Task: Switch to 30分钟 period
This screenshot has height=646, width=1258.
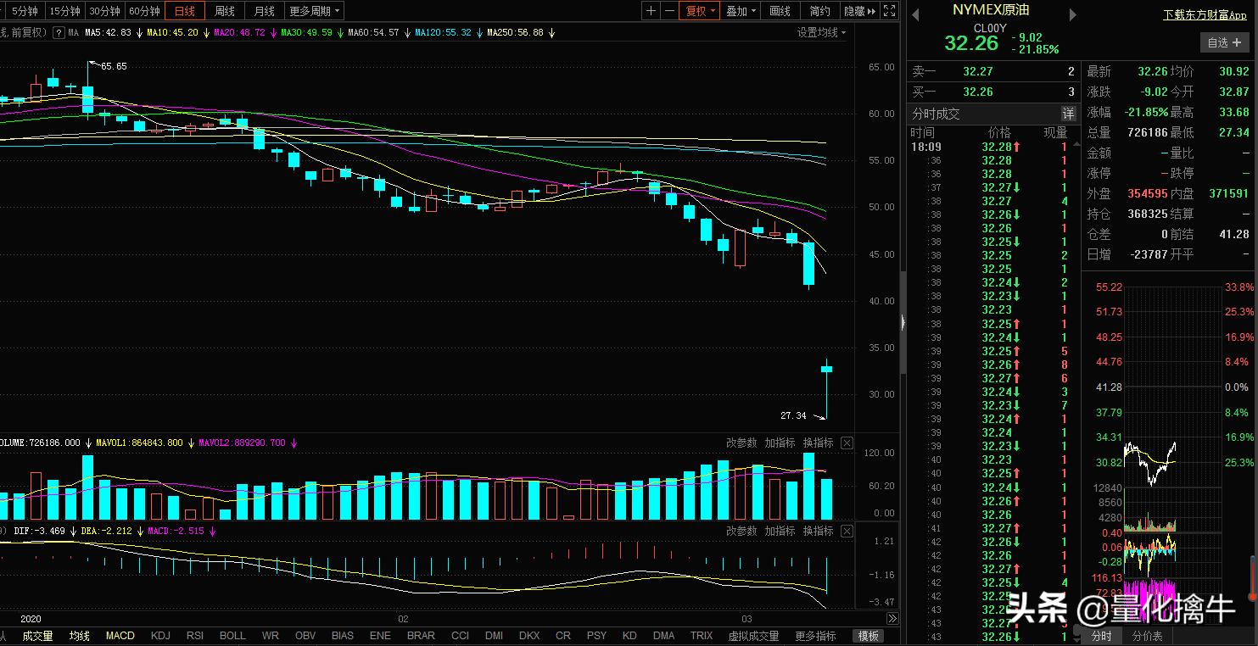Action: (105, 11)
